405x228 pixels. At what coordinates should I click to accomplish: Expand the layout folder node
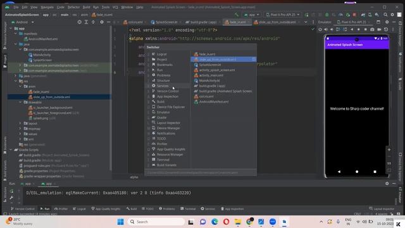20,123
